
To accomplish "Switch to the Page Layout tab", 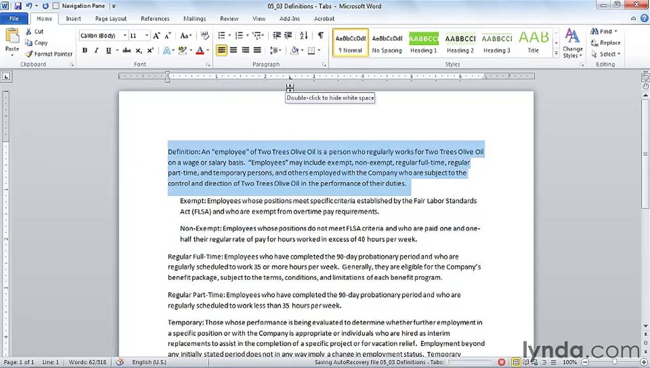I will 111,18.
